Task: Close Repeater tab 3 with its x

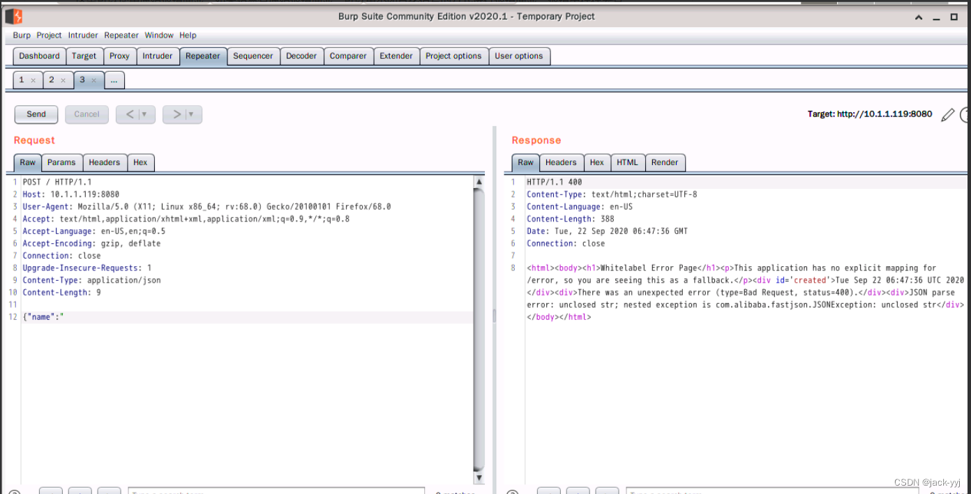Action: 93,81
